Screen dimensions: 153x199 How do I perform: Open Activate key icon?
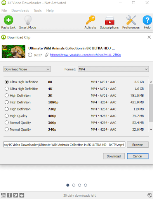(90, 20)
